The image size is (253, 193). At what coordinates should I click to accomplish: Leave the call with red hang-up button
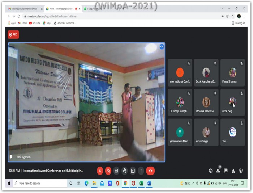tap(150, 171)
